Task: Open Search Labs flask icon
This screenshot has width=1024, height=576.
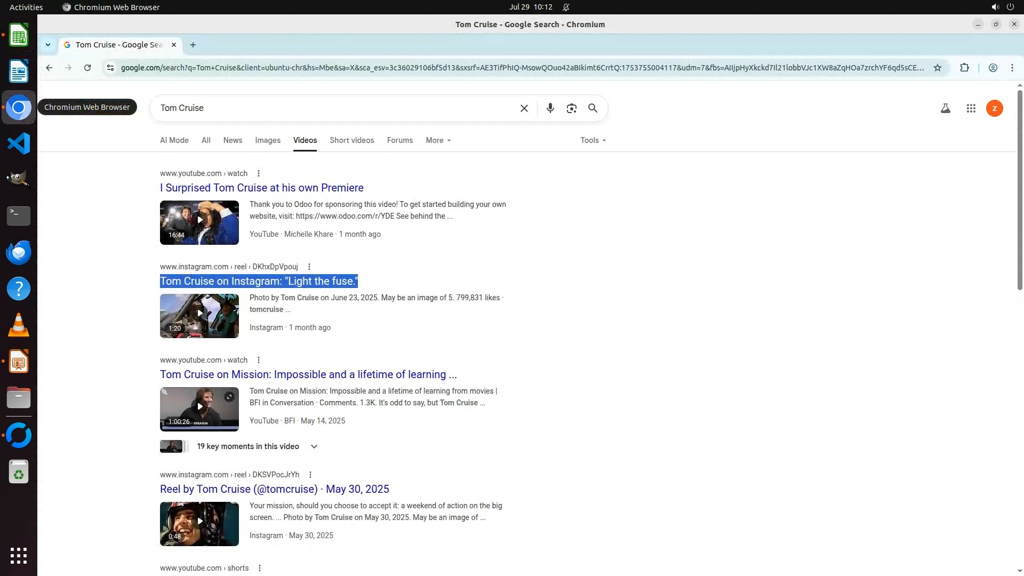Action: pos(945,108)
